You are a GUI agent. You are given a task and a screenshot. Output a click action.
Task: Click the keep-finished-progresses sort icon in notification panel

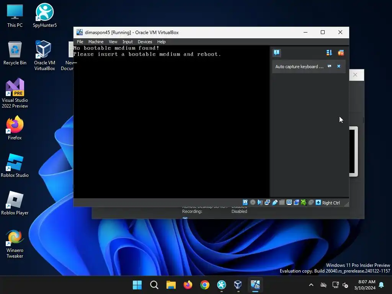click(329, 53)
